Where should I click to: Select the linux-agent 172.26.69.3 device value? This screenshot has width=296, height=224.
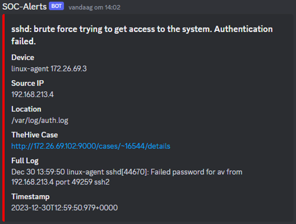(x=49, y=68)
